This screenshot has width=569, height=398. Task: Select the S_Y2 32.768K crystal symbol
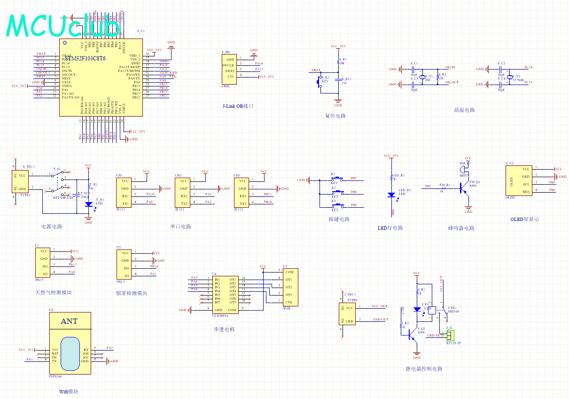click(509, 77)
